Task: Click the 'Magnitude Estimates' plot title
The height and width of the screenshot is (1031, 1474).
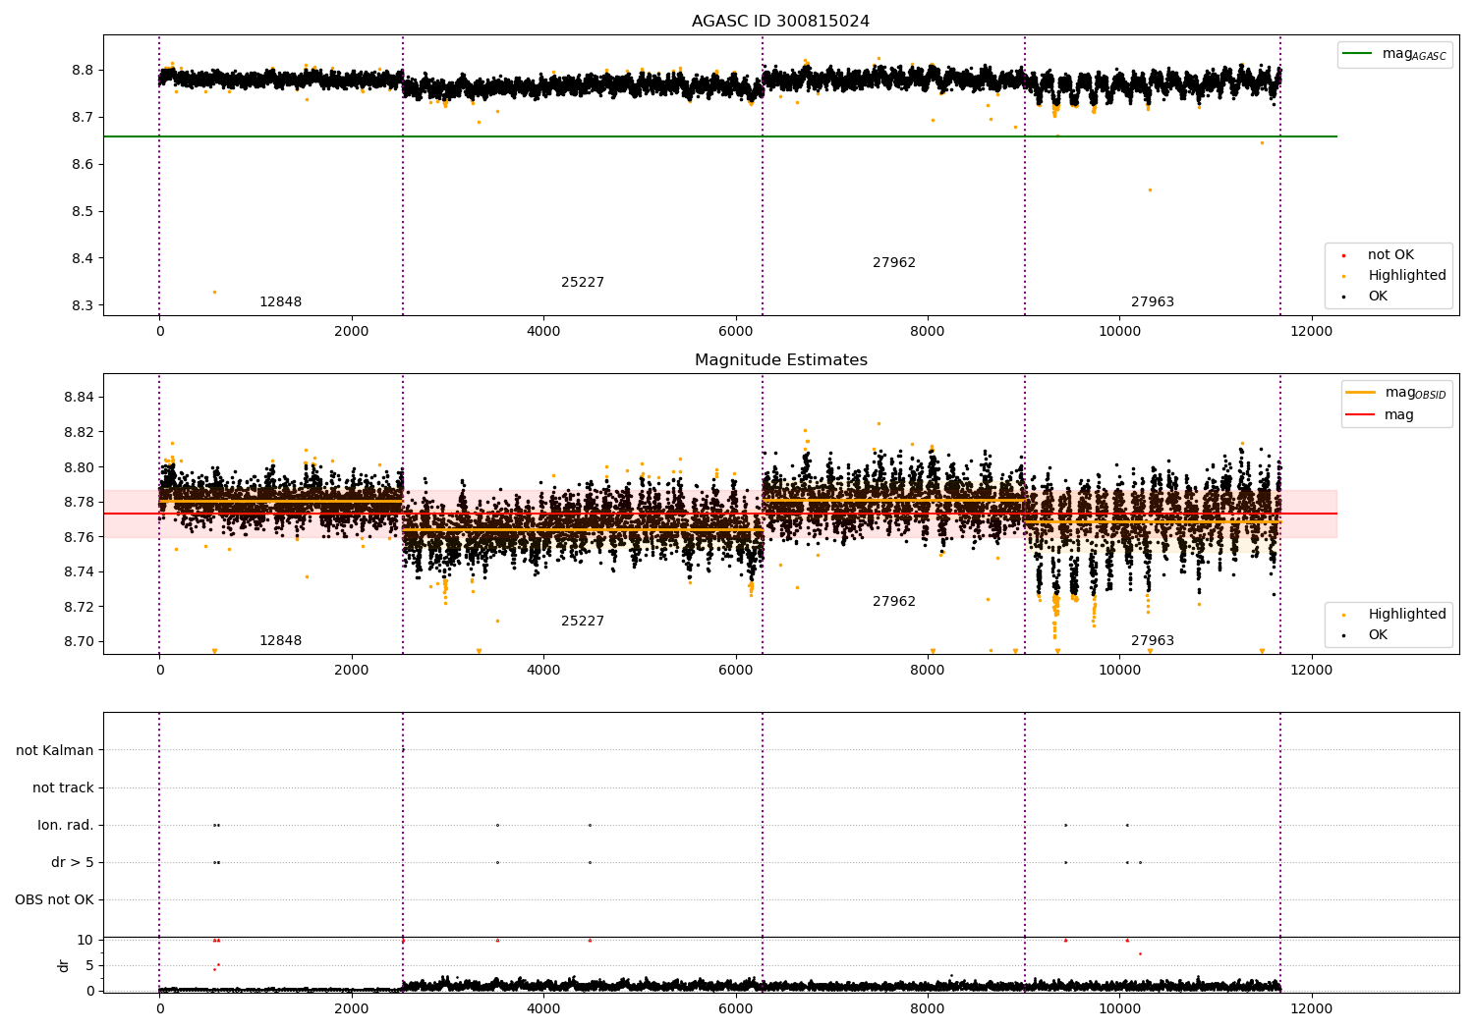Action: pos(780,360)
